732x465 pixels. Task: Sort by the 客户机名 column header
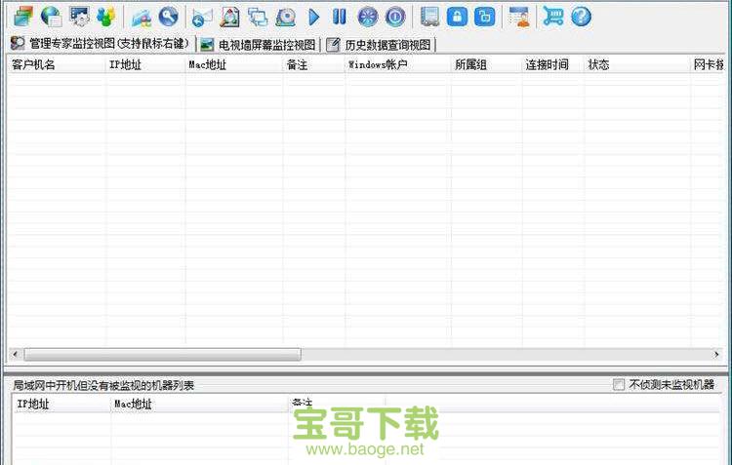[57, 65]
